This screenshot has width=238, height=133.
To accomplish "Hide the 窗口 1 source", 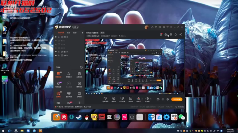I will click(x=56, y=52).
